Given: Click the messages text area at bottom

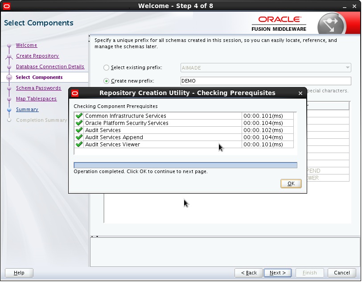Looking at the screenshot, I should pos(225,252).
